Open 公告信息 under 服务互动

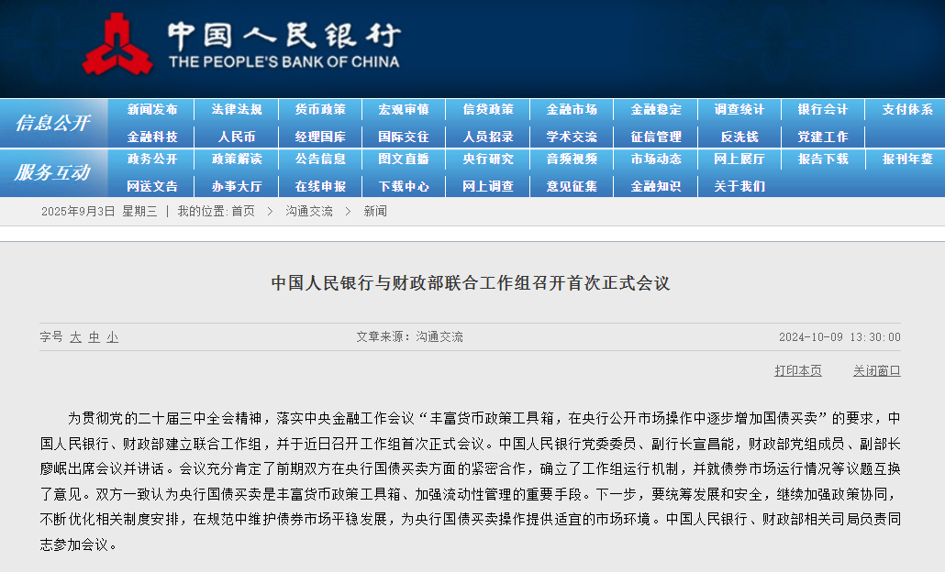320,159
